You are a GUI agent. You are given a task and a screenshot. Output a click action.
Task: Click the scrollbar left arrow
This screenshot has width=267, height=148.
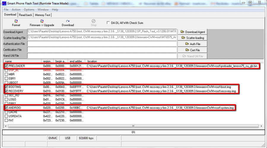[6, 126]
